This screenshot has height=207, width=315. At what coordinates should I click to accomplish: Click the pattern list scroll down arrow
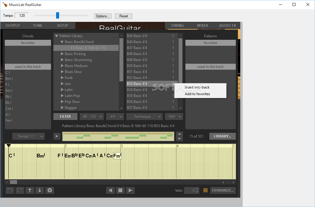180,108
